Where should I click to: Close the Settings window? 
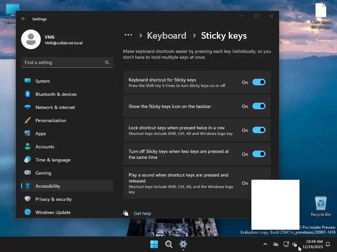coord(272,16)
